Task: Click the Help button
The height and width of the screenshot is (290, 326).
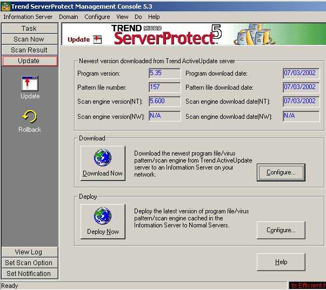Action: tap(281, 262)
